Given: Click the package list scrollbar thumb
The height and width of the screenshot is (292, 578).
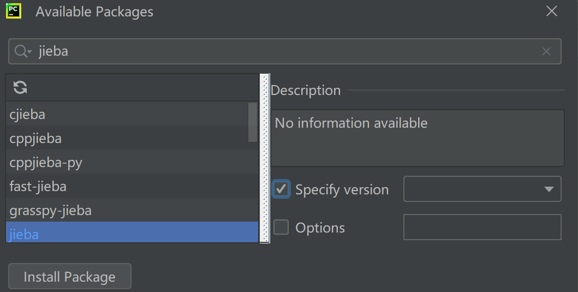Looking at the screenshot, I should (x=253, y=122).
